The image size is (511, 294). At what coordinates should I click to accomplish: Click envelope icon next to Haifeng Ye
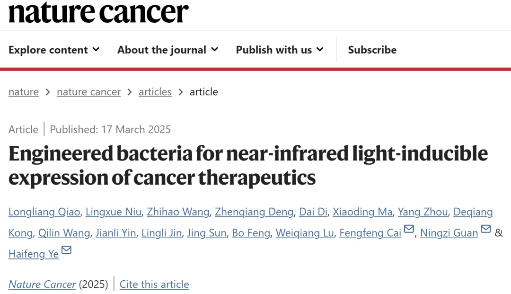click(66, 250)
